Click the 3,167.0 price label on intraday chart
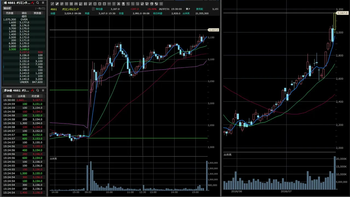Screen dimensions: 350x197 (213, 30)
